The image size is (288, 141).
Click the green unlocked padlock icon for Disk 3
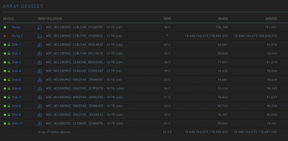pos(9,62)
